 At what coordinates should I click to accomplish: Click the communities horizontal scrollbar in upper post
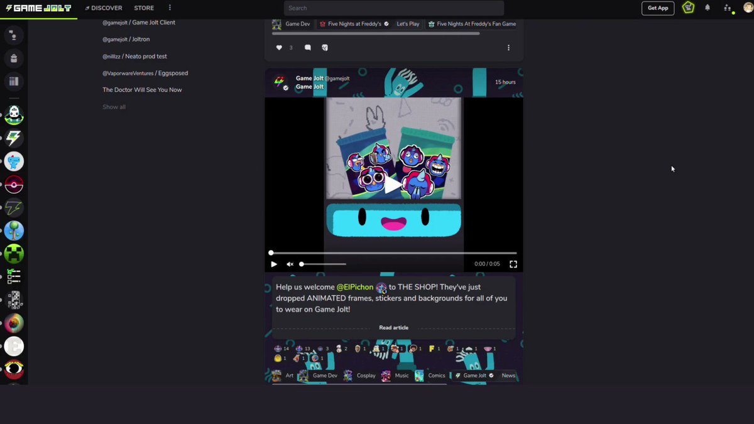[x=376, y=33]
